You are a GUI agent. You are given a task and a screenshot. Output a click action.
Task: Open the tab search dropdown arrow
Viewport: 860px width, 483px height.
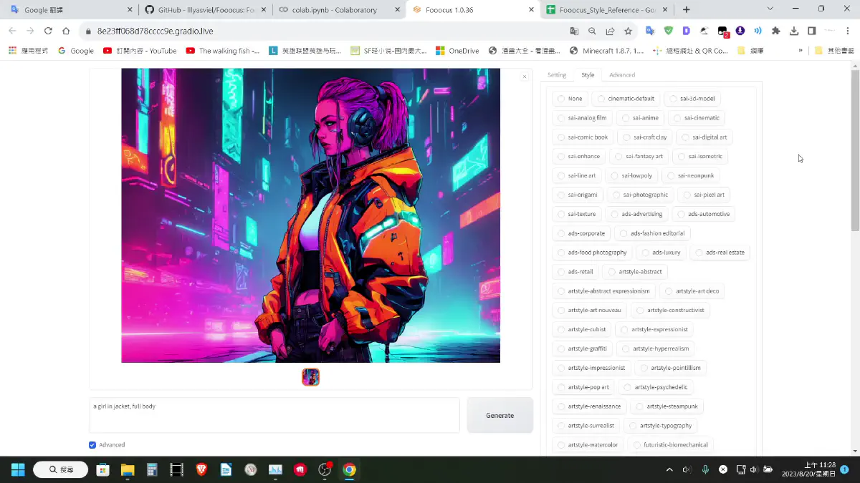tap(770, 9)
